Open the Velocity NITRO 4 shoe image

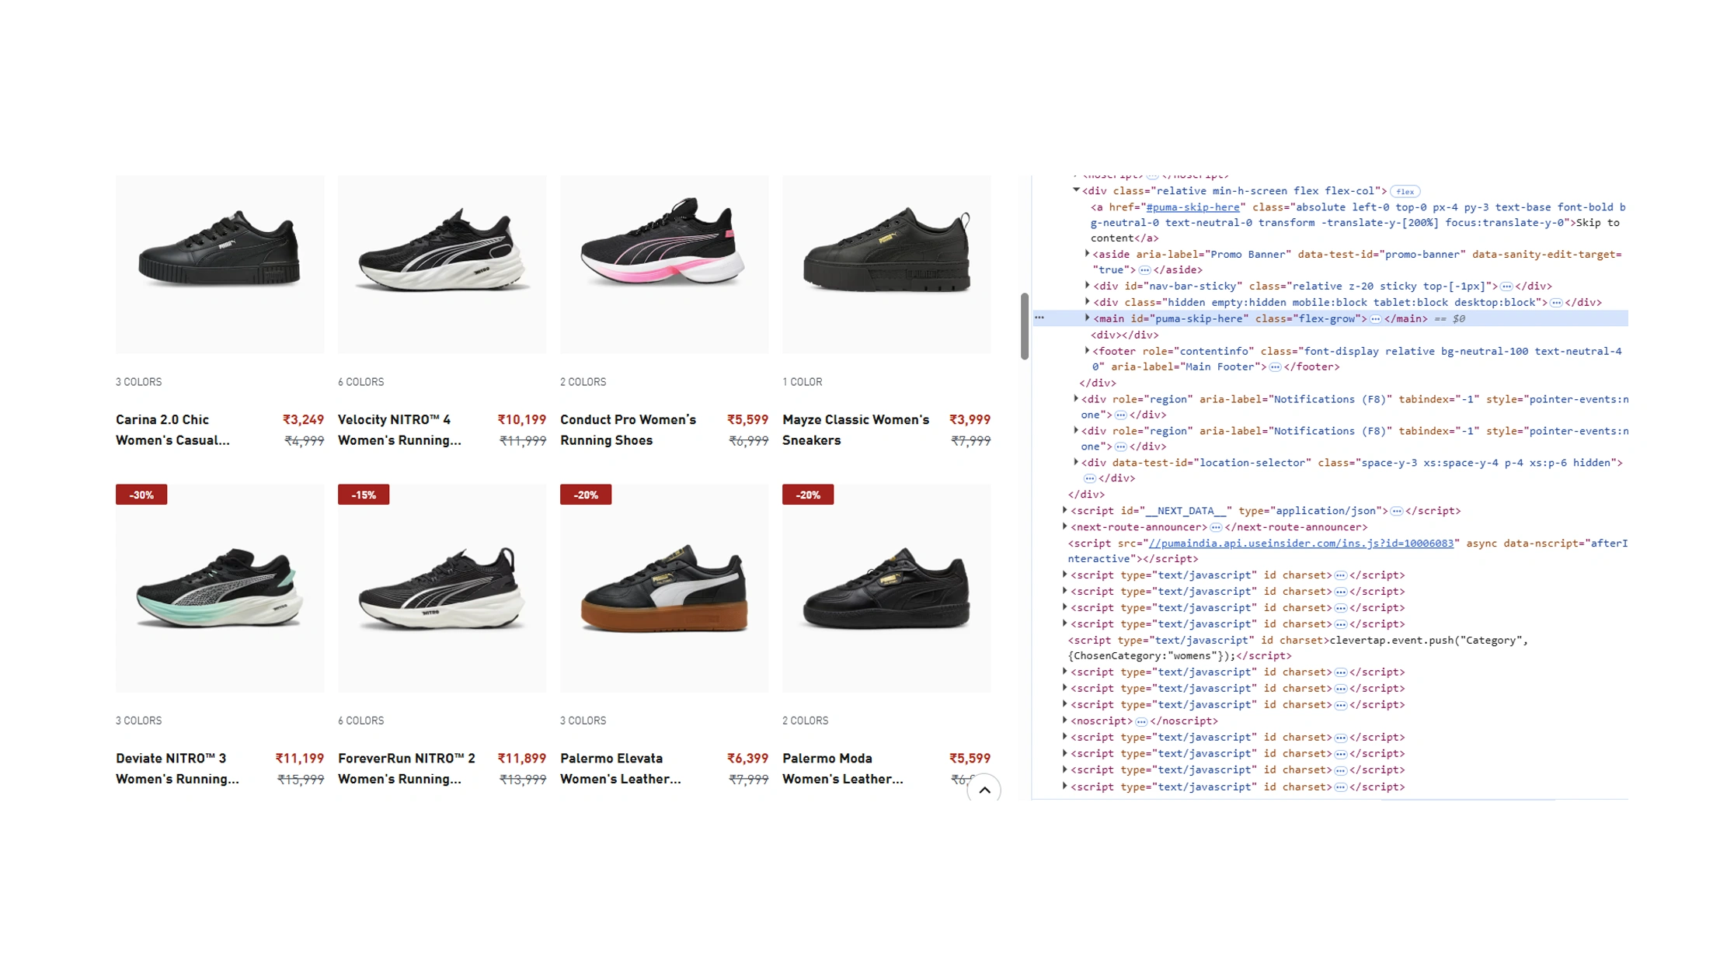(442, 264)
